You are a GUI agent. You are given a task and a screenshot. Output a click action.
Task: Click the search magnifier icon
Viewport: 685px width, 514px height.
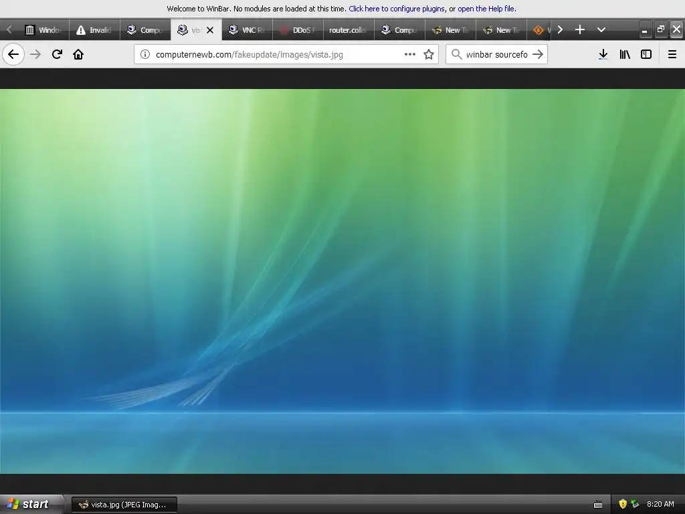click(x=456, y=54)
